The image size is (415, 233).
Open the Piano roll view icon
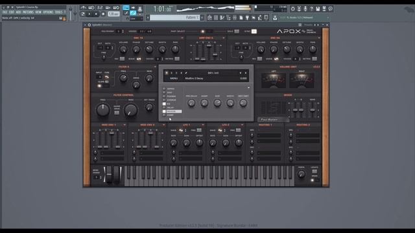[x=222, y=17]
